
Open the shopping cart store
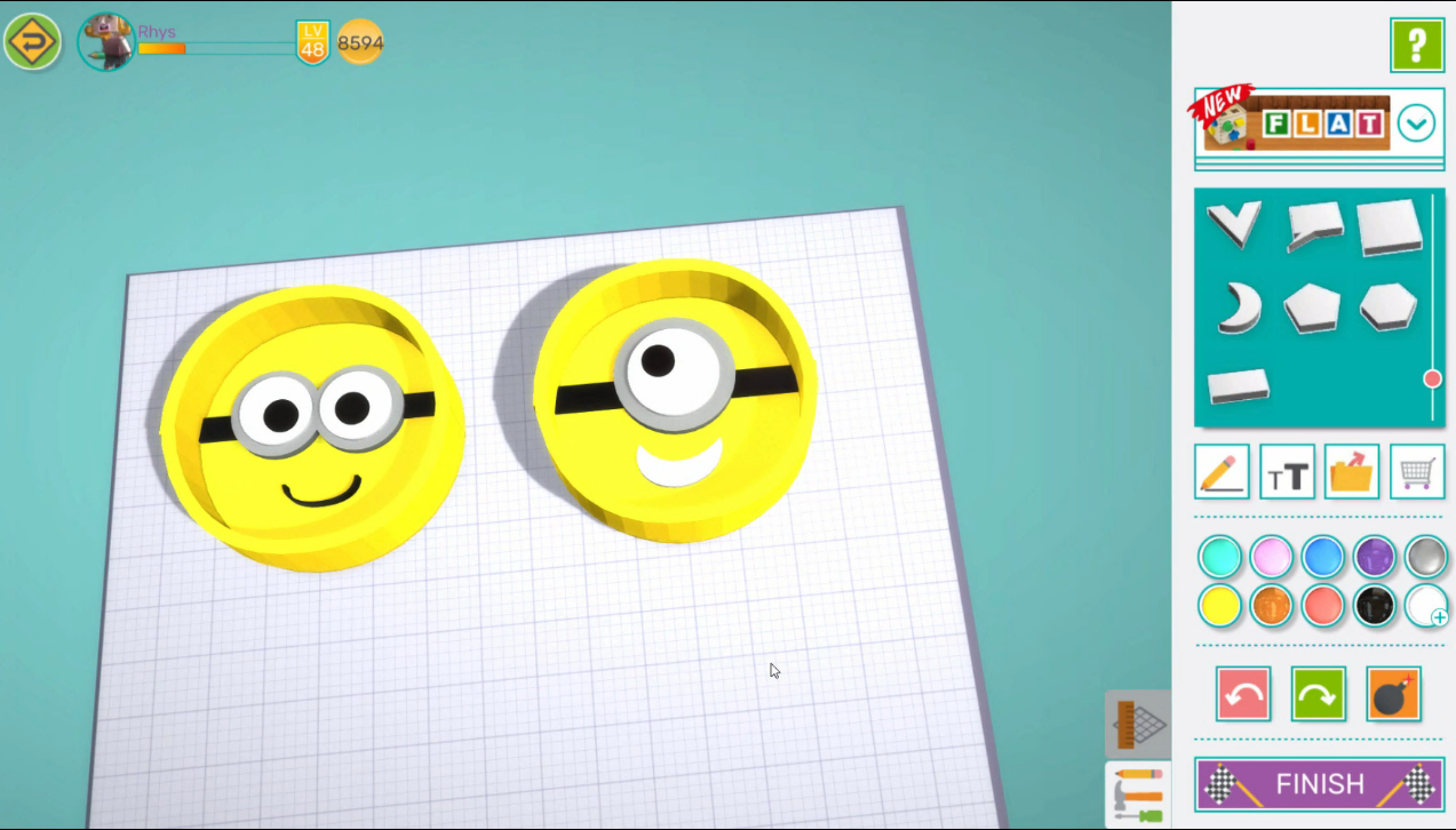pyautogui.click(x=1417, y=472)
